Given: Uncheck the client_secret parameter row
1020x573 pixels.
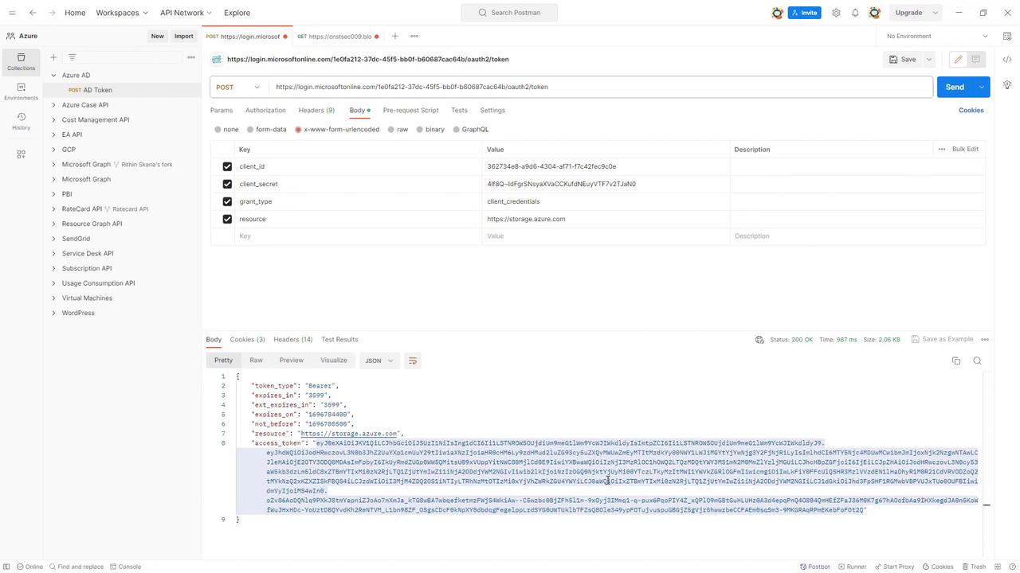Looking at the screenshot, I should click(x=227, y=184).
